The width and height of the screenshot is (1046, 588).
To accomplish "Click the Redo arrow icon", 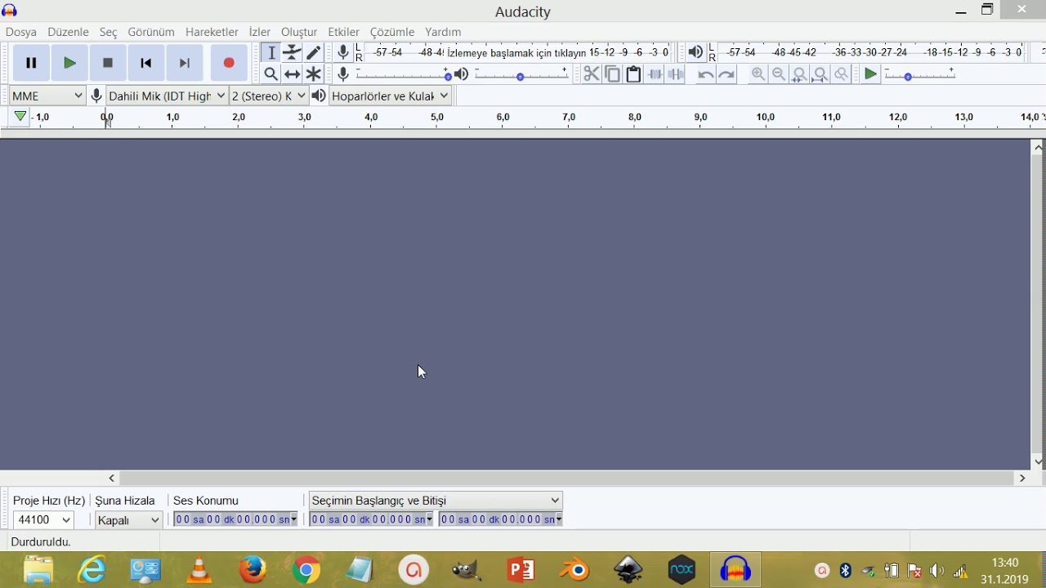I will click(726, 74).
